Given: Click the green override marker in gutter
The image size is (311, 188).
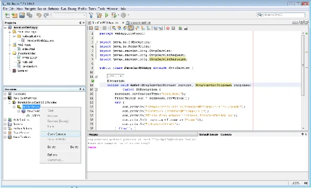Looking at the screenshot, I should click(93, 81).
